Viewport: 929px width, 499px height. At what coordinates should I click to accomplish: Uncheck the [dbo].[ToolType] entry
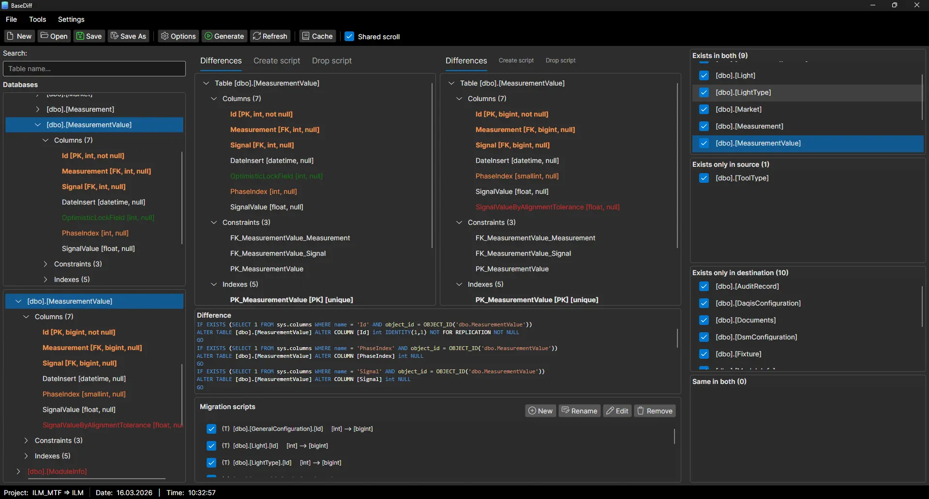[x=704, y=178]
